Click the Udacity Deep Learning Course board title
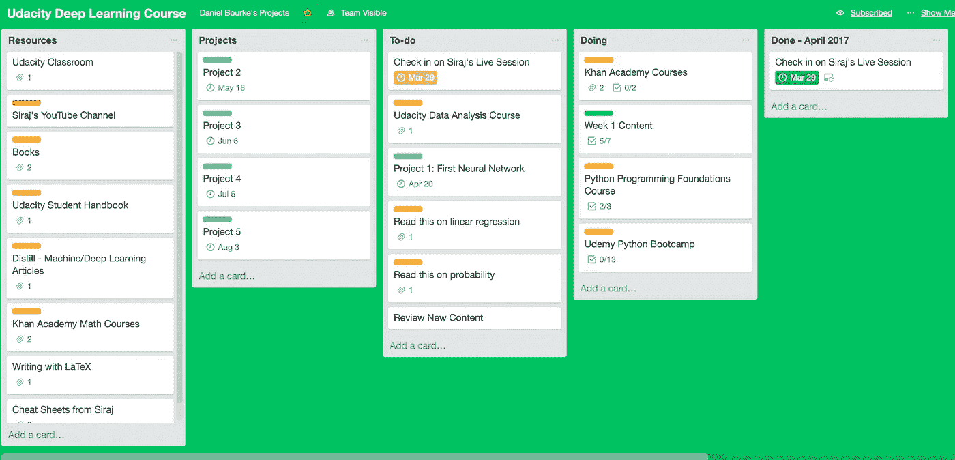The height and width of the screenshot is (460, 955). pos(96,14)
